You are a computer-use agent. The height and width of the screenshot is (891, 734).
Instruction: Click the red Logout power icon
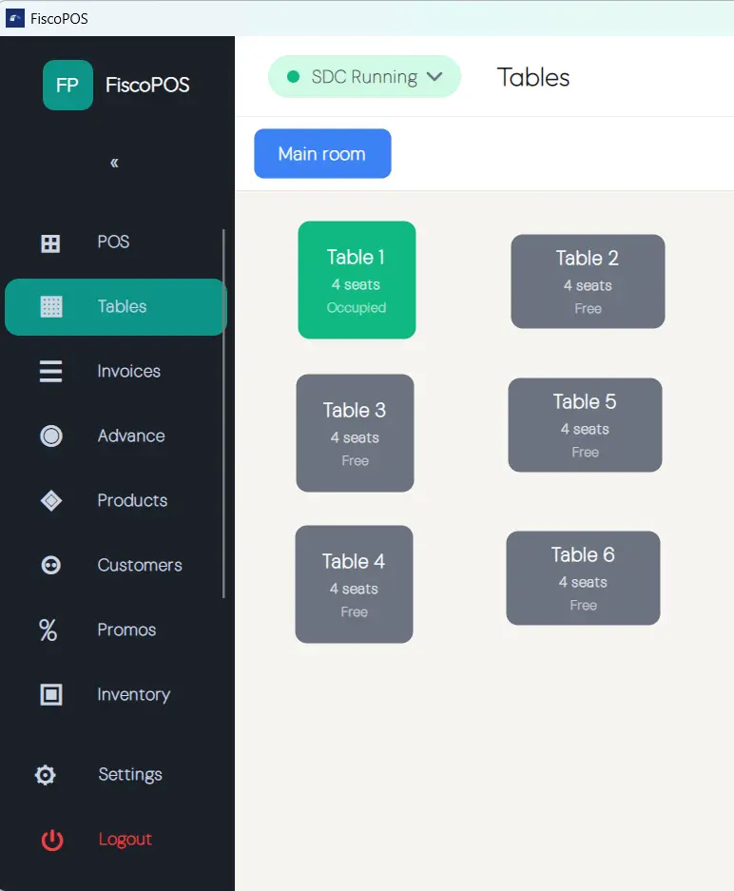click(x=52, y=840)
